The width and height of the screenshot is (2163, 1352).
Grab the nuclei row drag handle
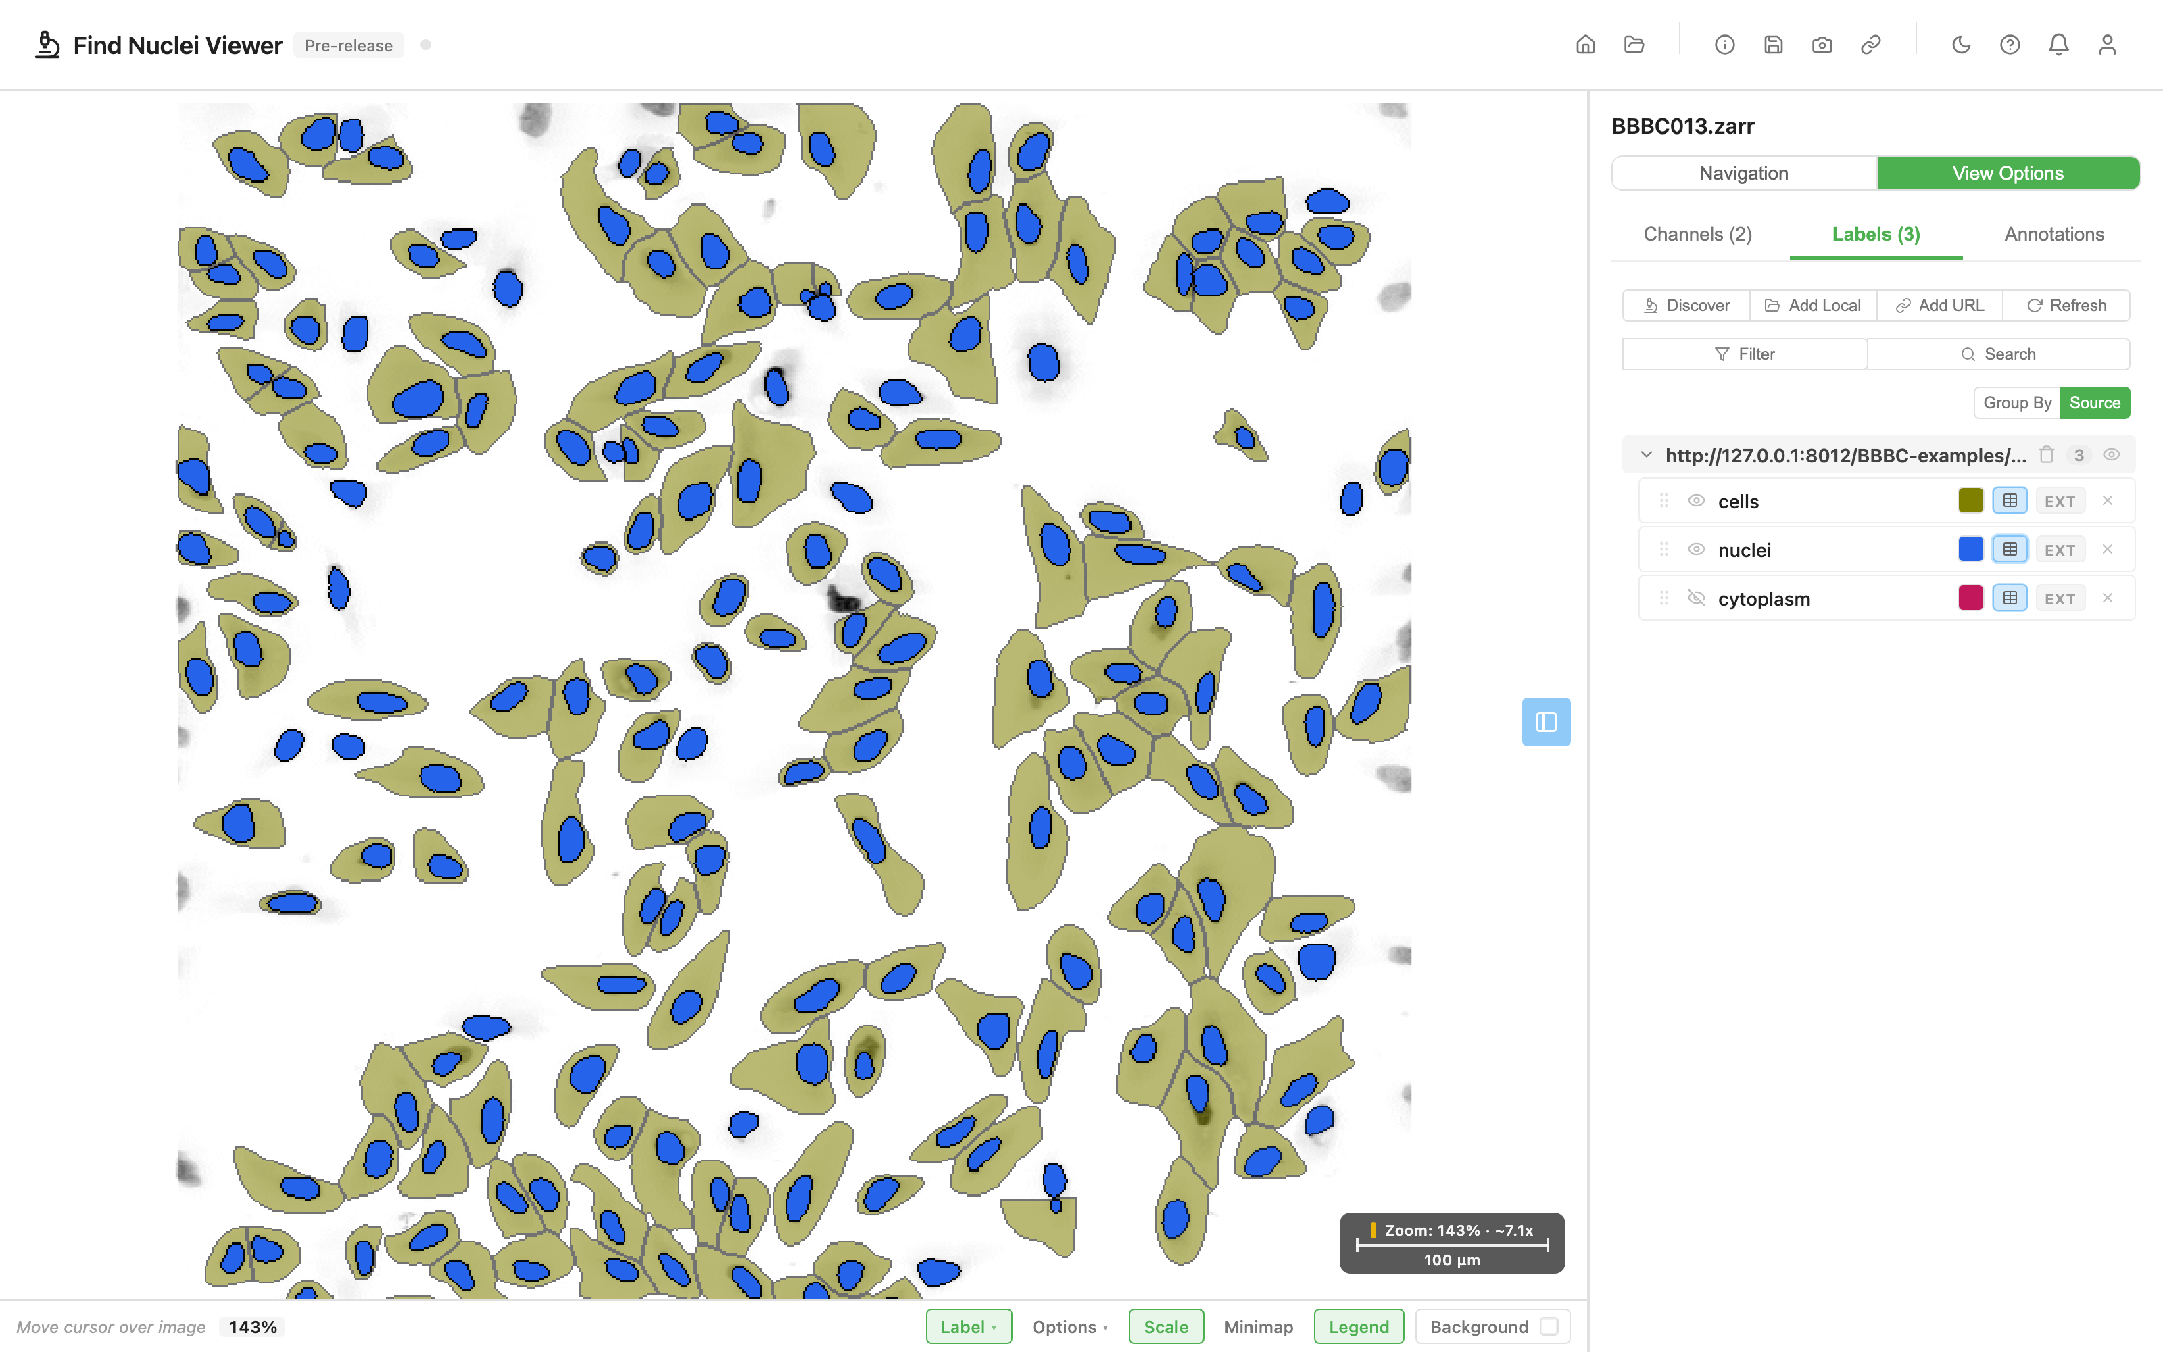click(x=1663, y=549)
